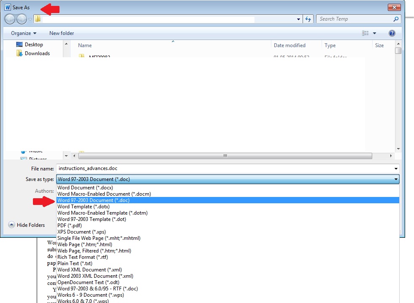Image resolution: width=414 pixels, height=303 pixels.
Task: Click the file list vertical scrollbar thumb
Action: click(398, 50)
